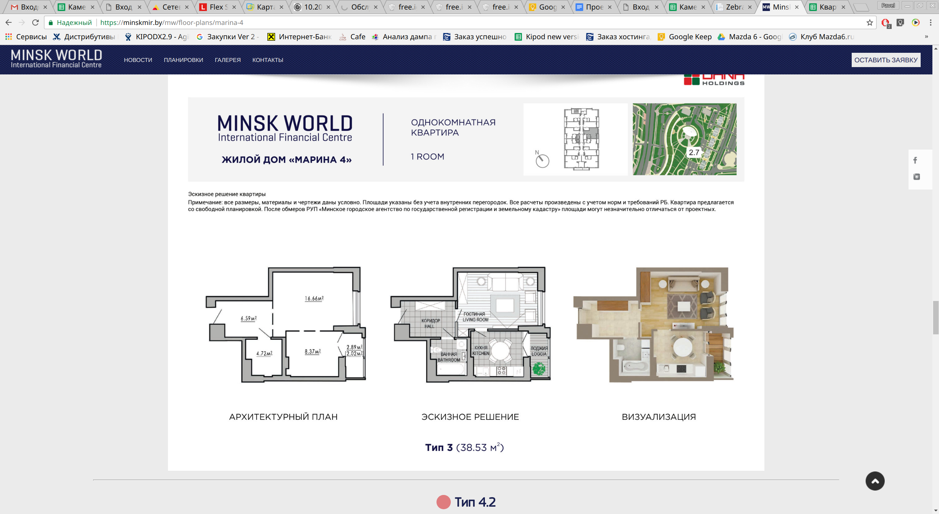This screenshot has height=514, width=939.
Task: Click the Тип 4.2 heading
Action: pyautogui.click(x=475, y=502)
